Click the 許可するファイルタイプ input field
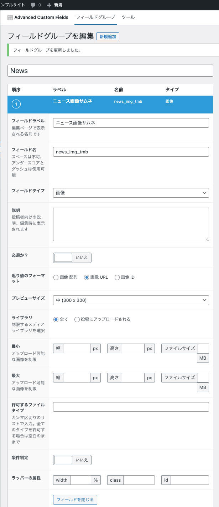 pyautogui.click(x=131, y=407)
